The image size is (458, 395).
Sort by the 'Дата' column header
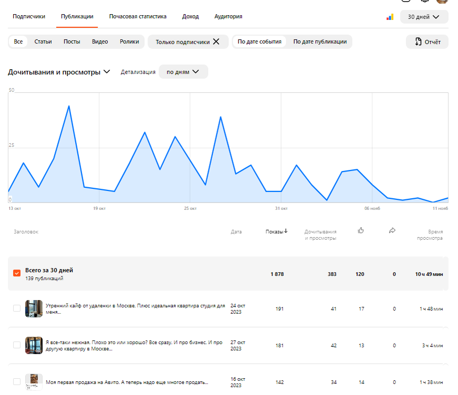236,232
